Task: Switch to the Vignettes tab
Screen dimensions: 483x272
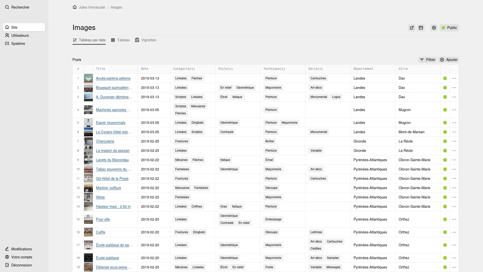Action: click(145, 40)
